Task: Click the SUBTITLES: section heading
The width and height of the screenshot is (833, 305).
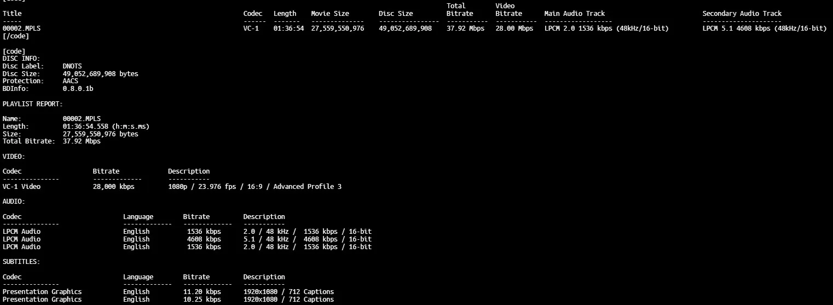Action: [x=21, y=262]
